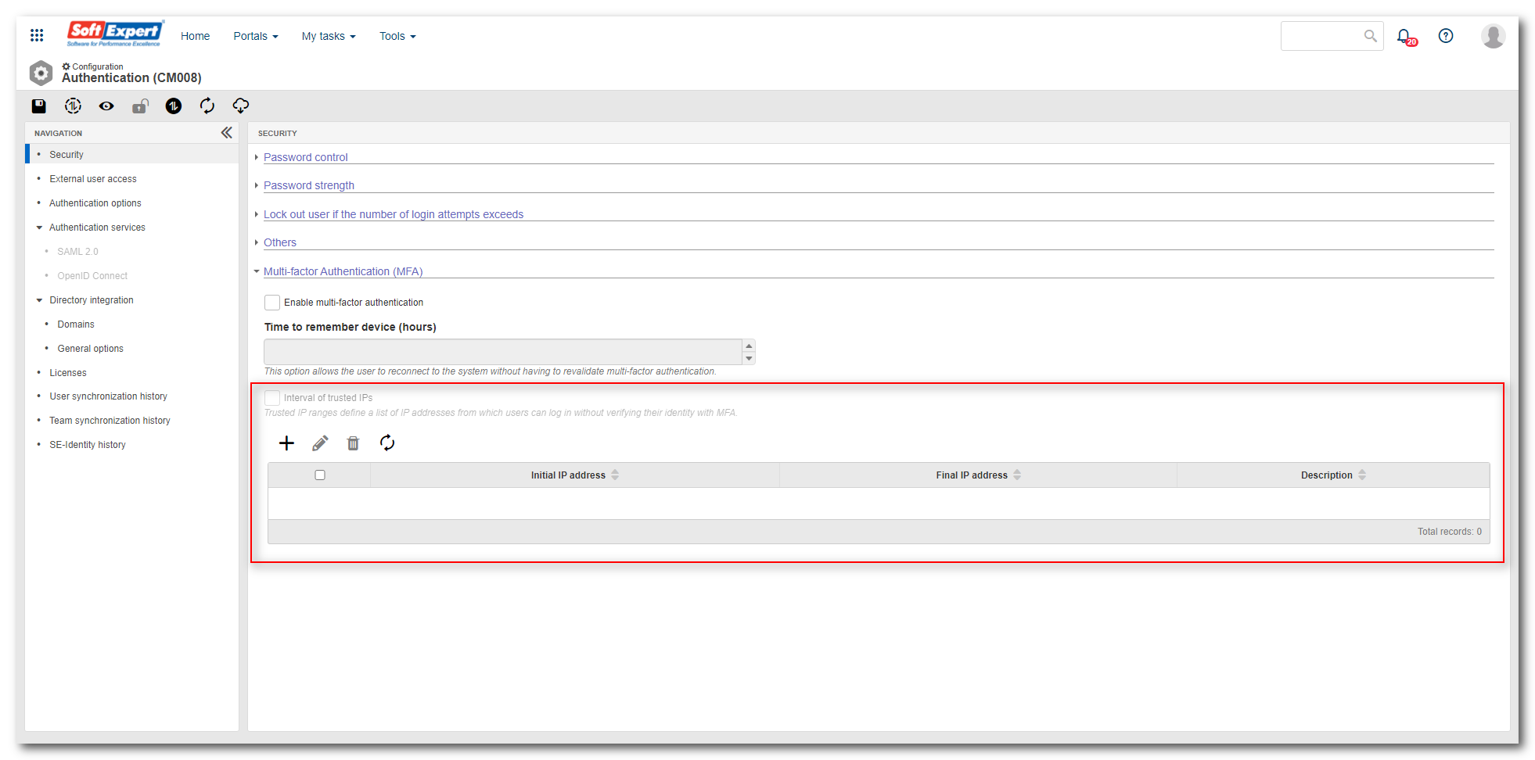Expand the Password strength section
Image resolution: width=1535 pixels, height=760 pixels.
(x=308, y=185)
